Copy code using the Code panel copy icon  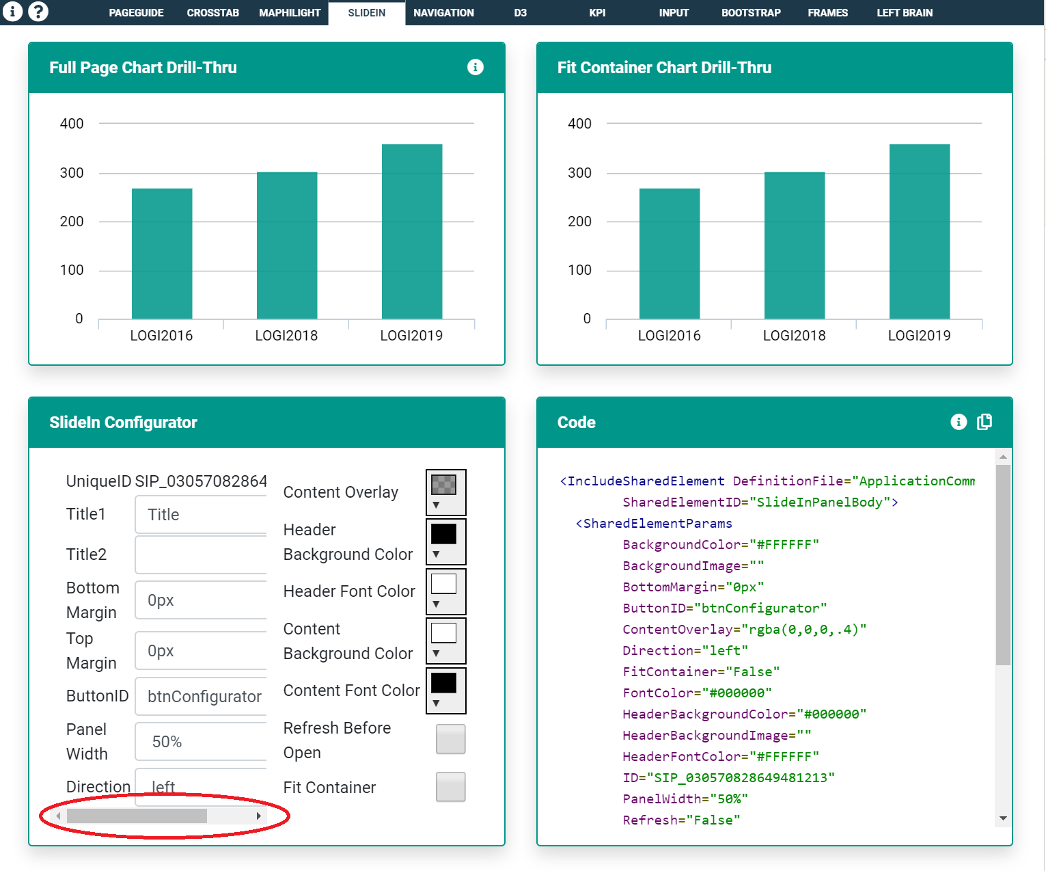coord(985,422)
